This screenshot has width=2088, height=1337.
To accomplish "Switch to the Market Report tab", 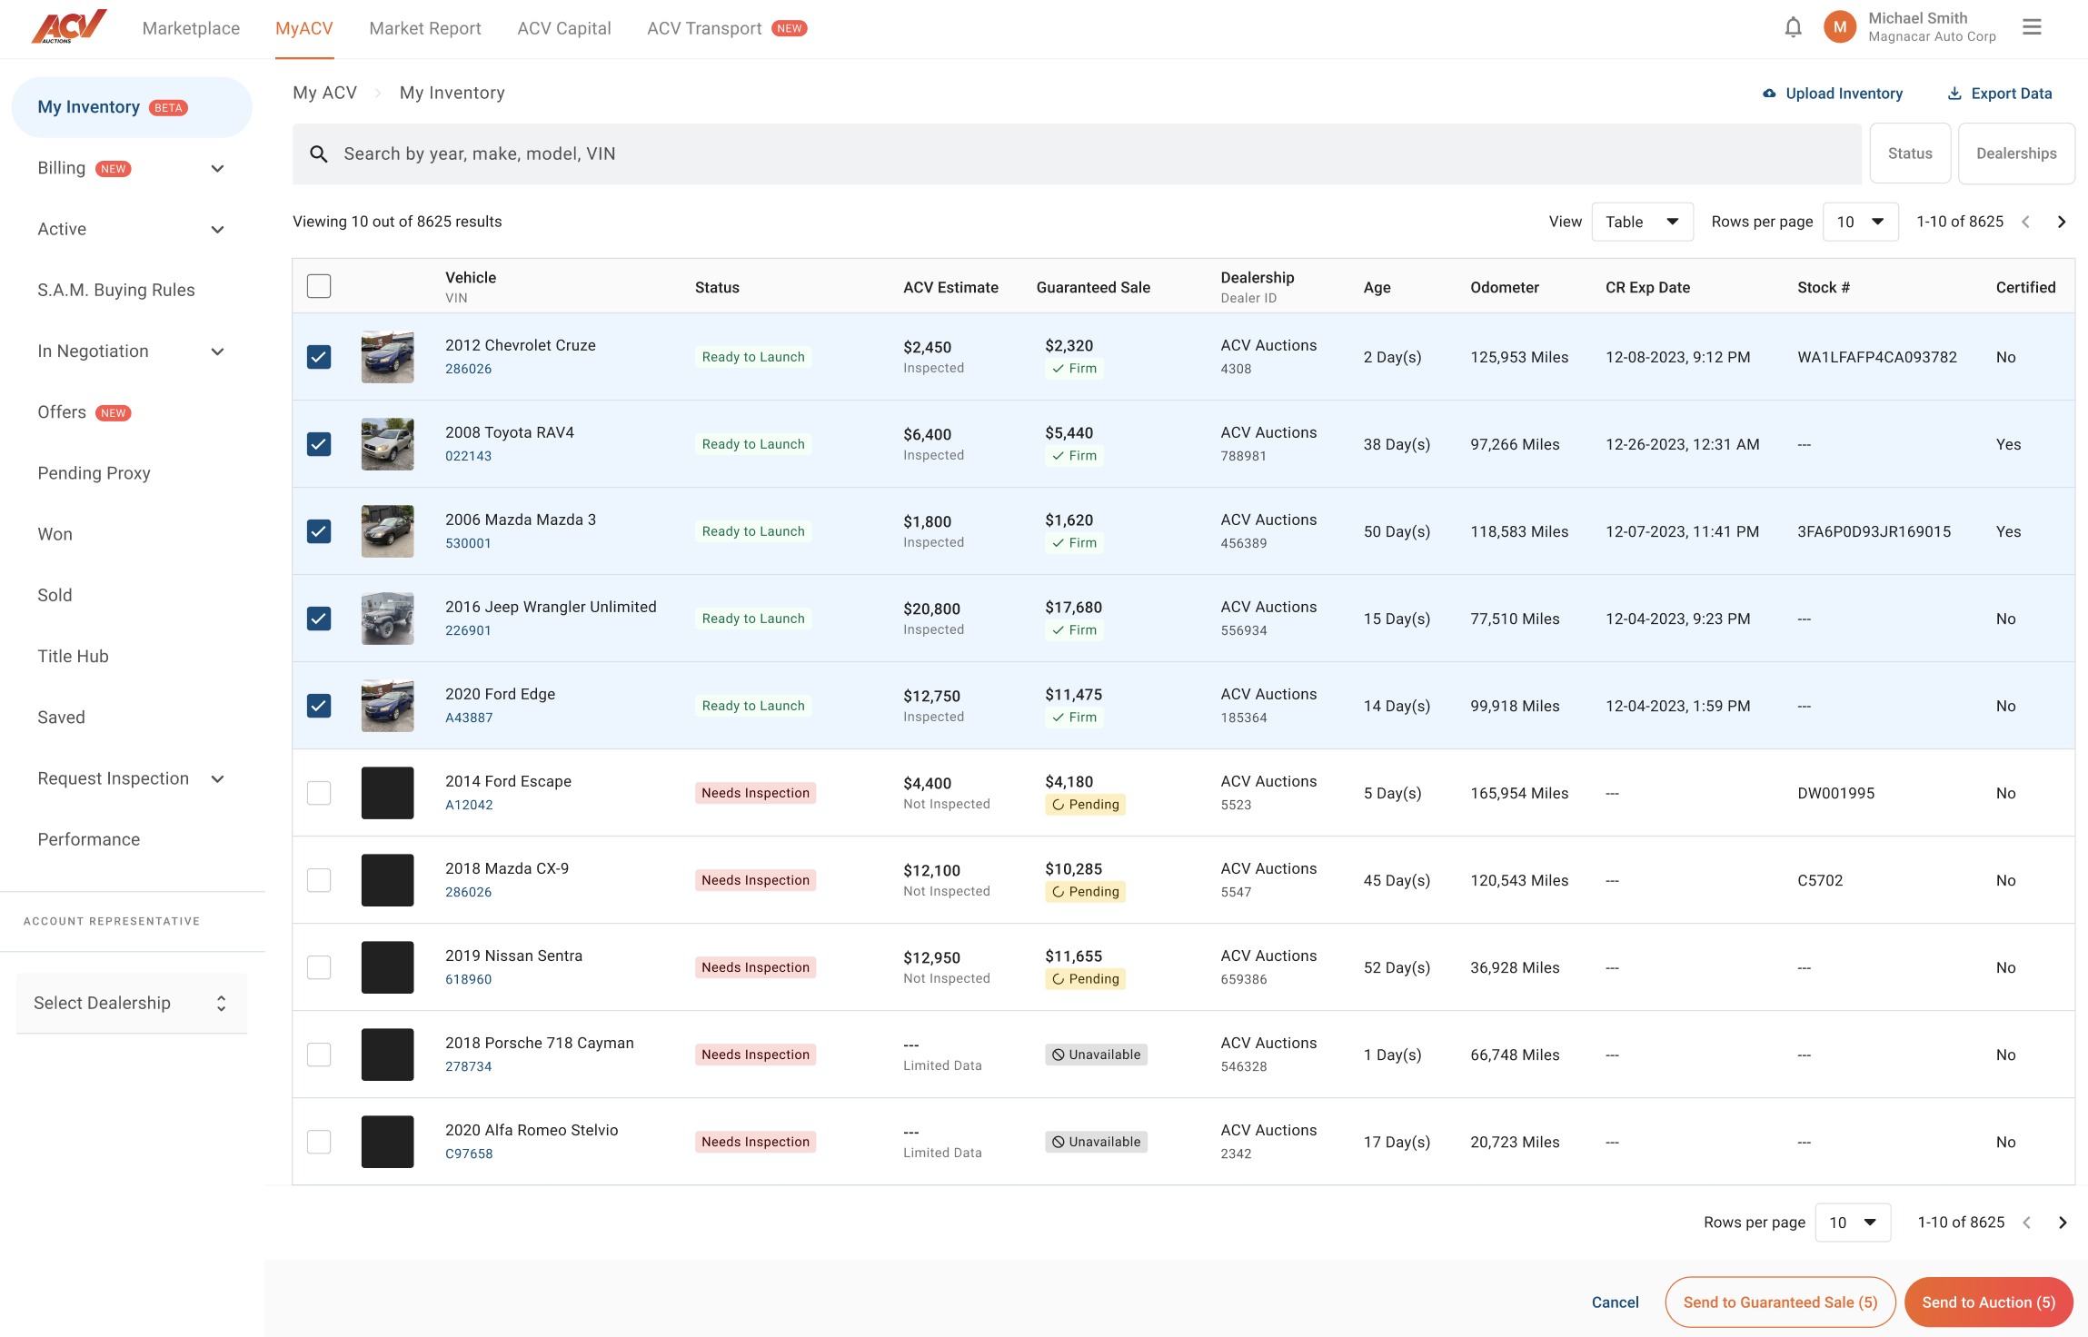I will [424, 28].
